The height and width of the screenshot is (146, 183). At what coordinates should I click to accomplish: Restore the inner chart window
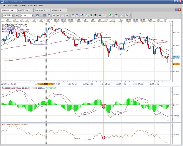177,10
